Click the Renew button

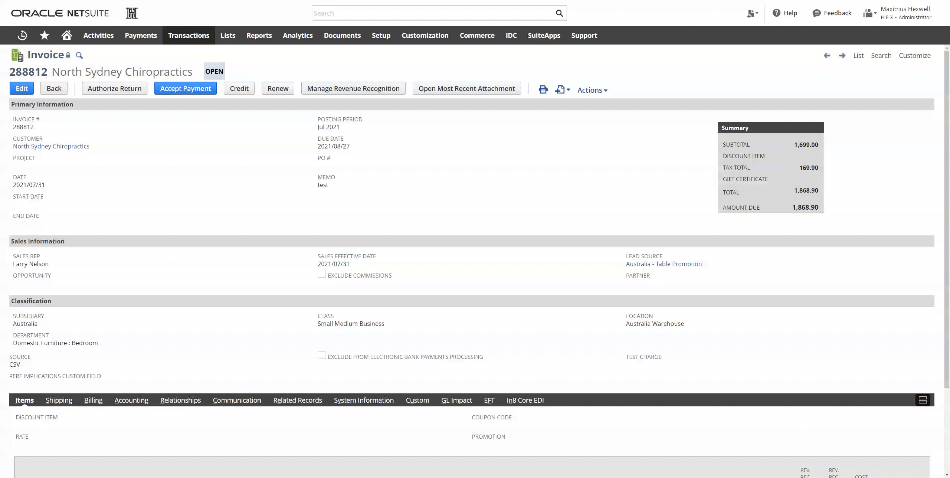pyautogui.click(x=278, y=88)
